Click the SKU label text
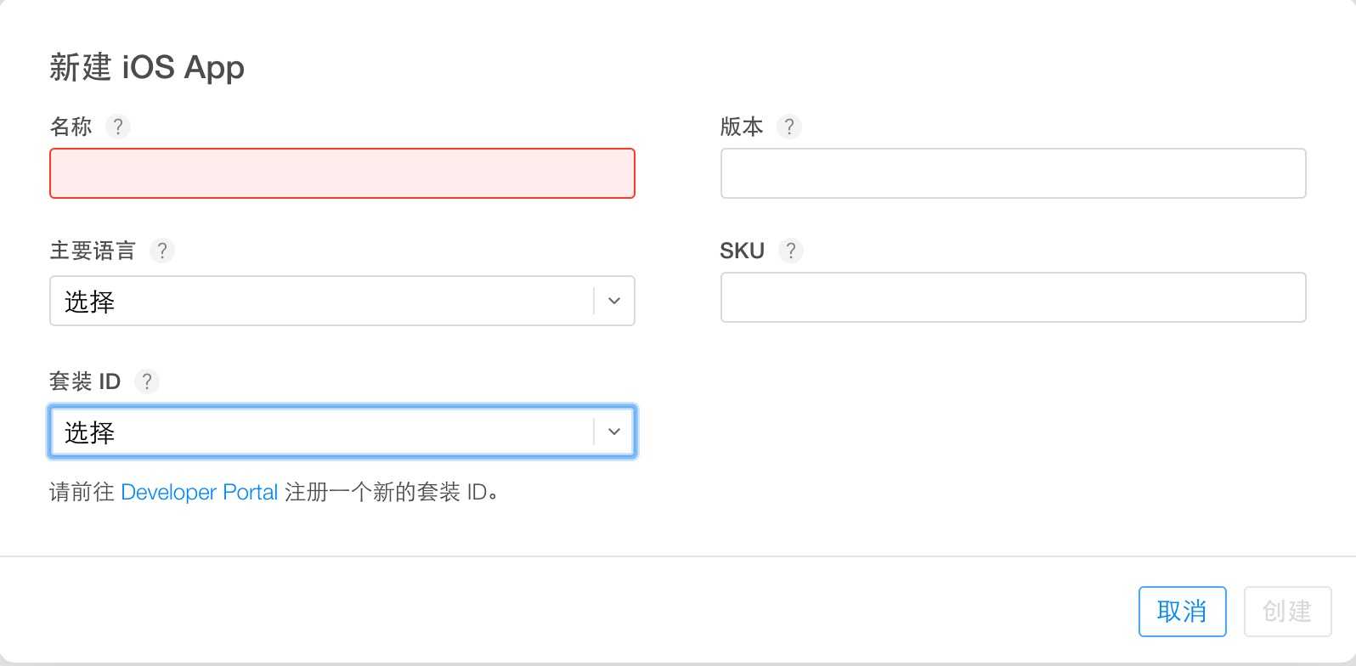 tap(742, 251)
